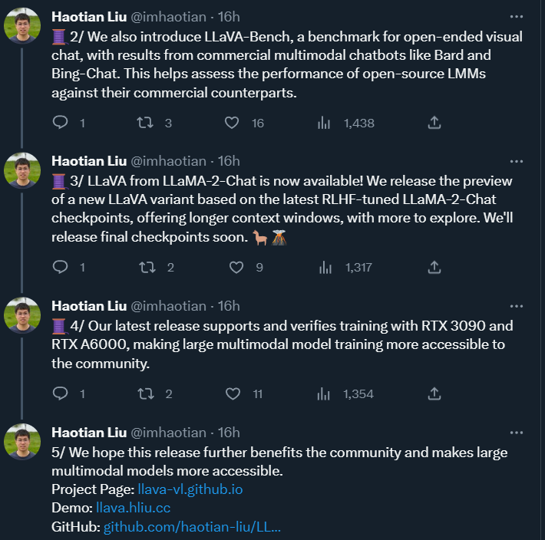Reply to the 2/ LLaVA-Bench tweet
545x540 pixels.
60,123
